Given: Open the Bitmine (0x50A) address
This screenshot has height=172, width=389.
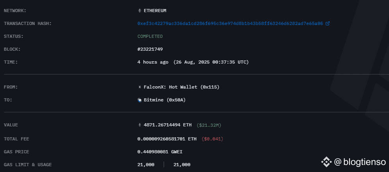Looking at the screenshot, I should (x=164, y=100).
